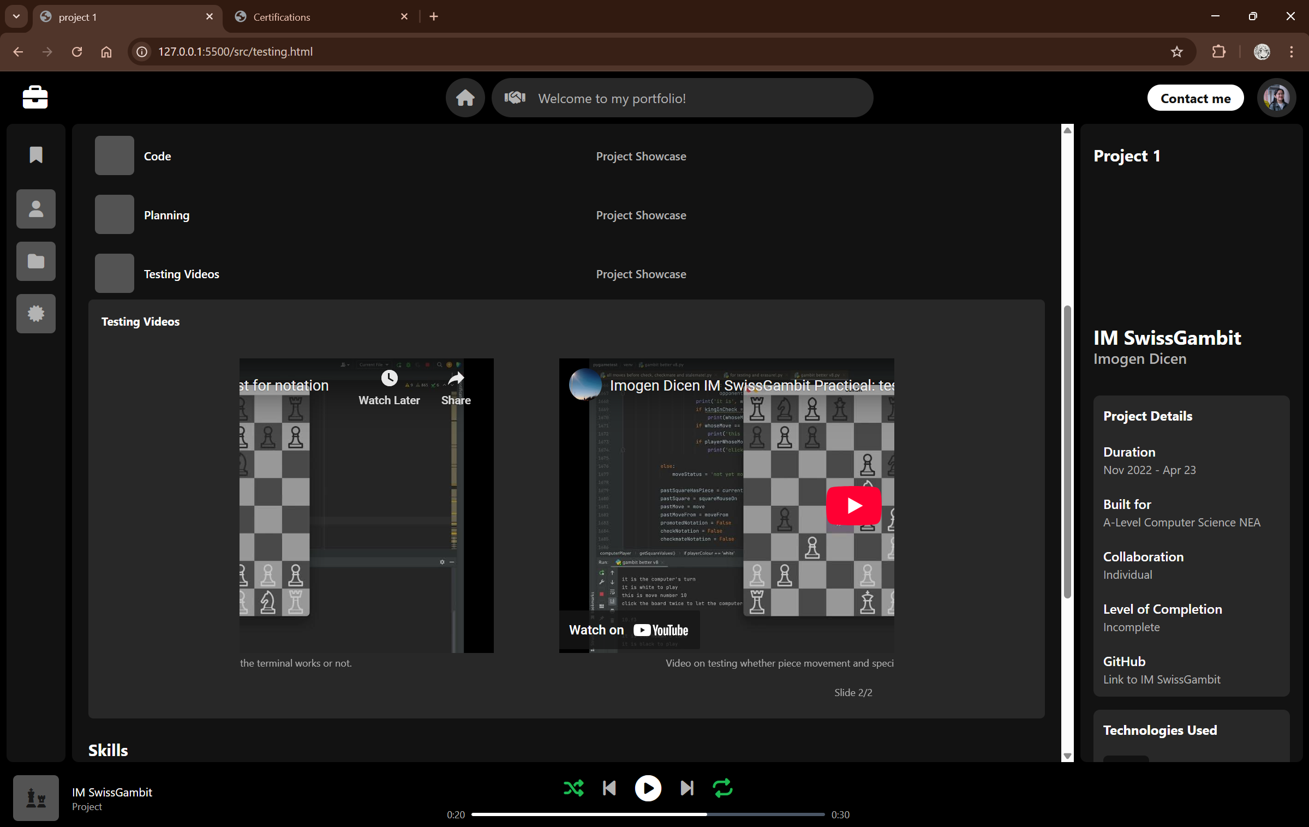Play the YouTube video with red button

(x=853, y=506)
